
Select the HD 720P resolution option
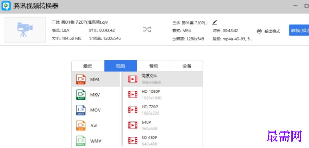click(162, 110)
